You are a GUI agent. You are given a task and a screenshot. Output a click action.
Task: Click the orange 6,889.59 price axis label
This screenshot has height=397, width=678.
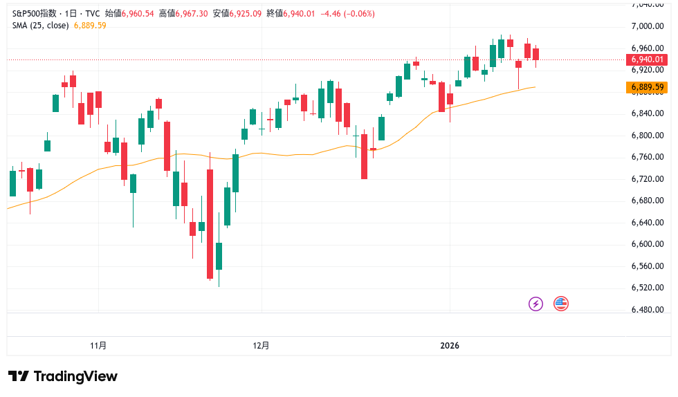pos(648,87)
